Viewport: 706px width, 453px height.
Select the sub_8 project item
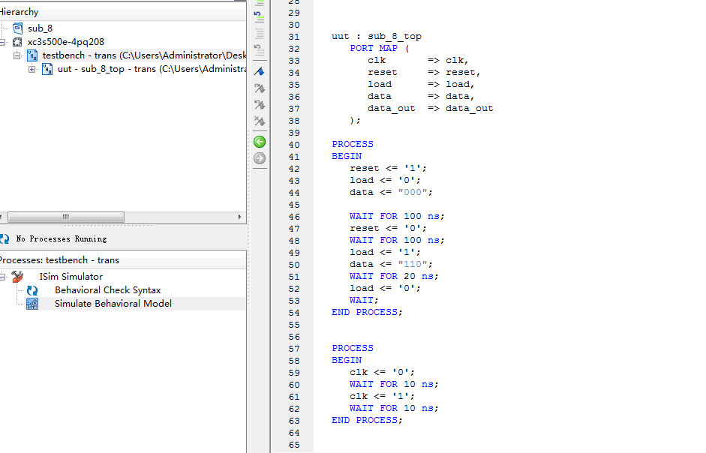40,28
